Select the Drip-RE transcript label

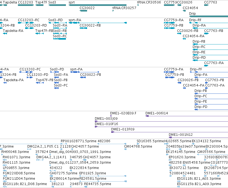(199, 52)
